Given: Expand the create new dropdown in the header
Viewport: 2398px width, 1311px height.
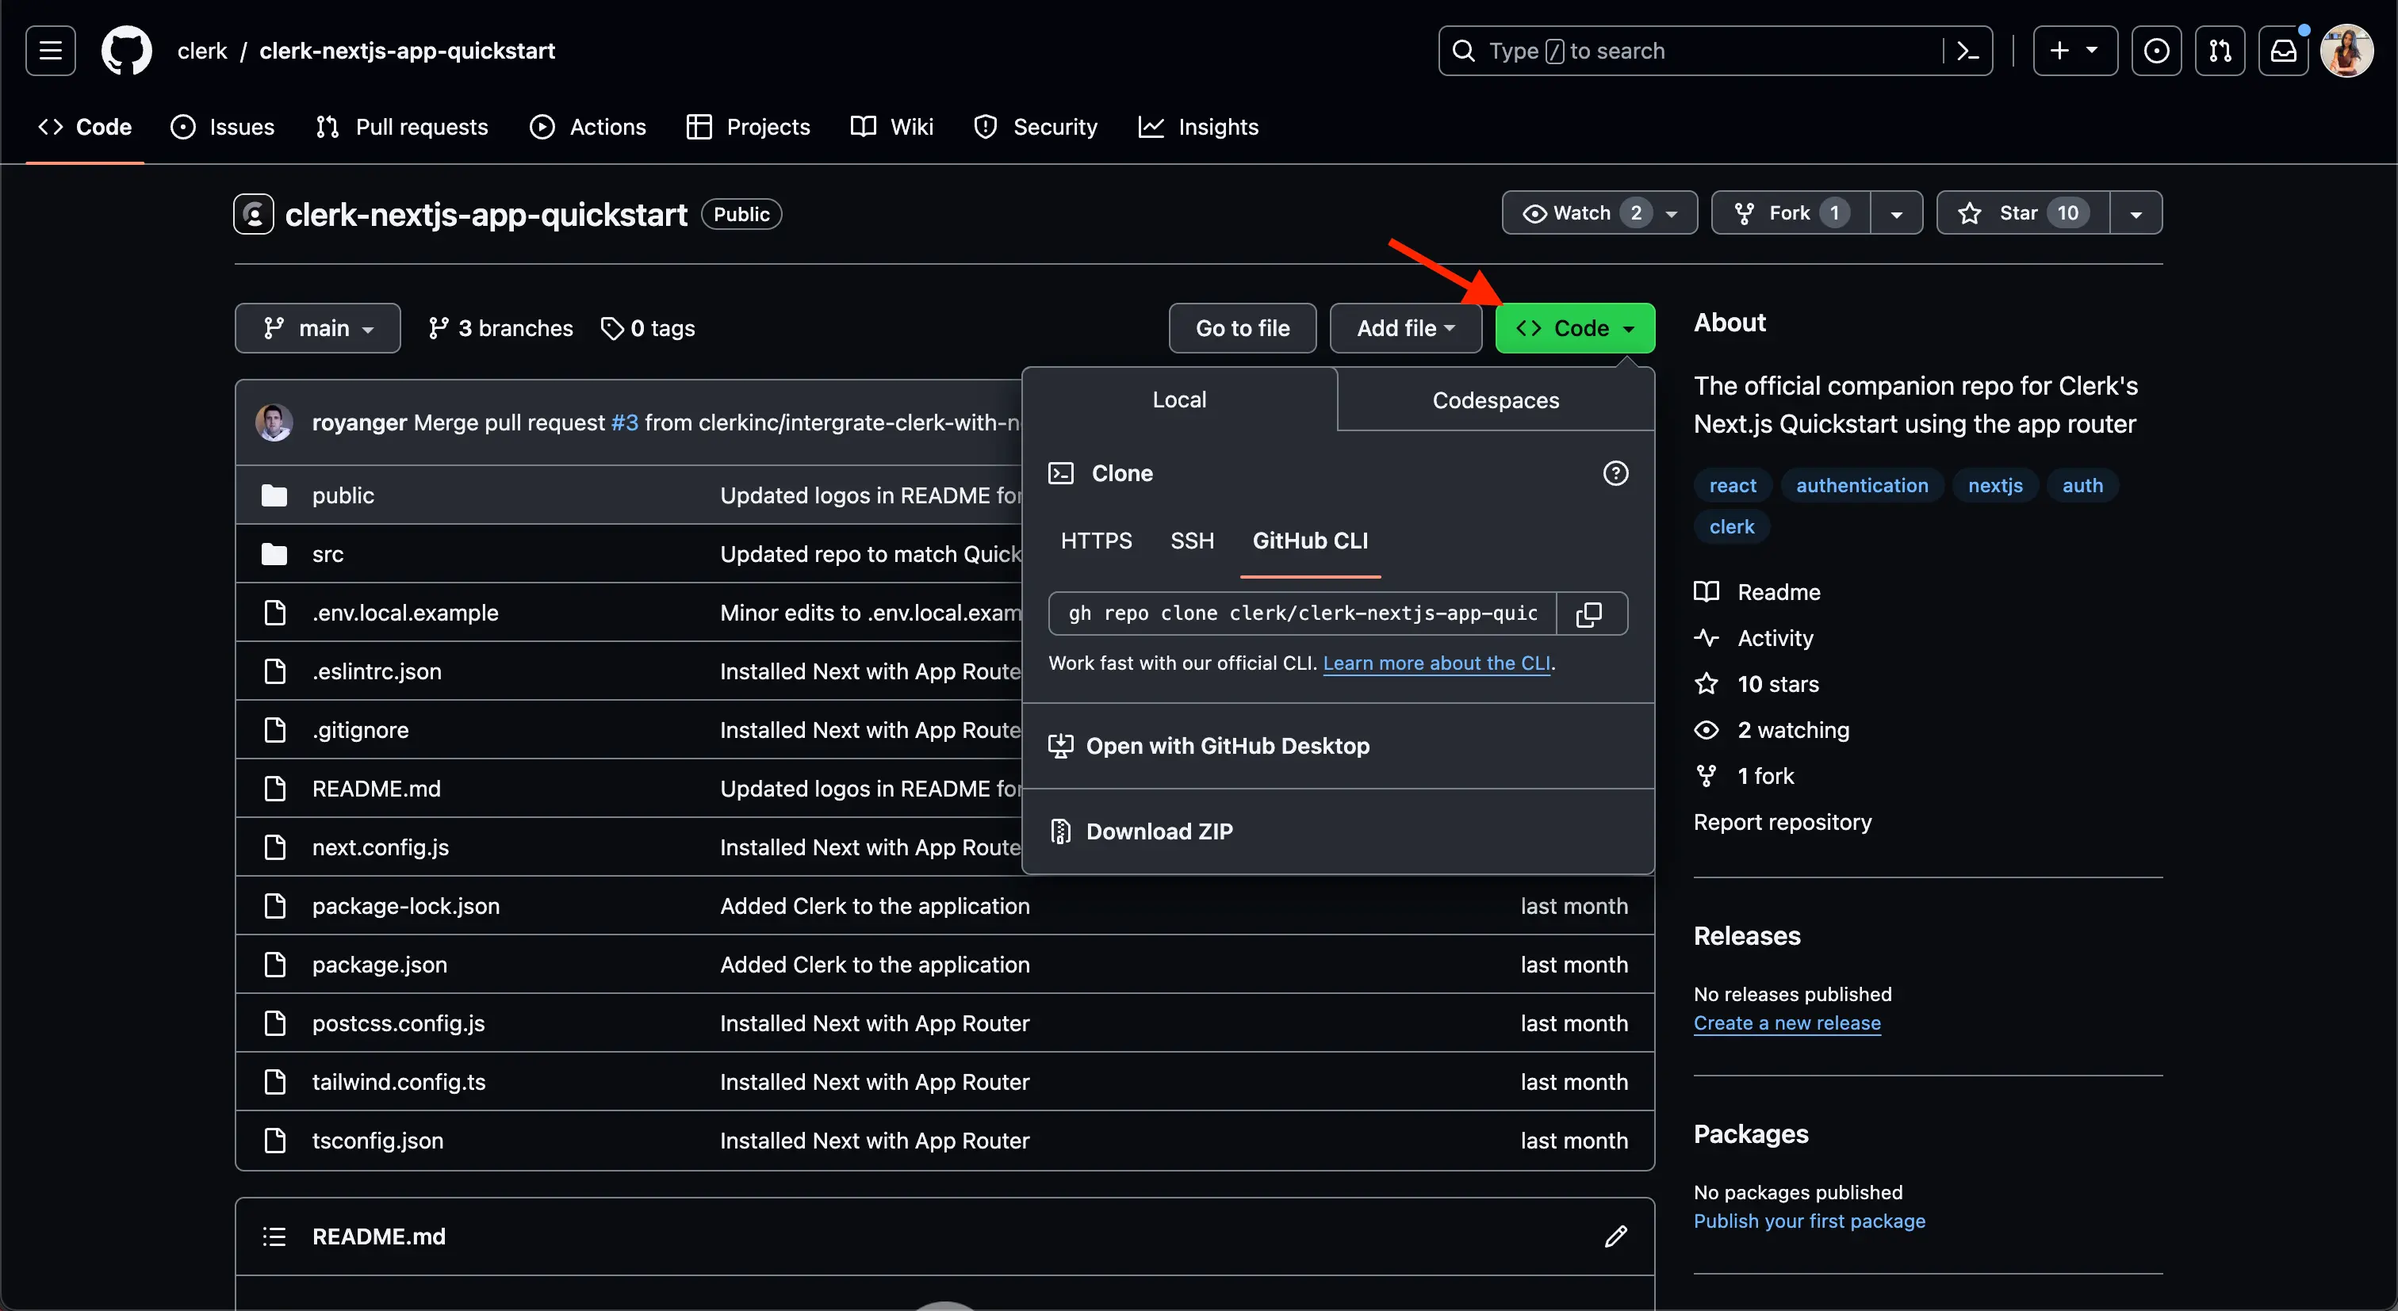Looking at the screenshot, I should click(2074, 50).
